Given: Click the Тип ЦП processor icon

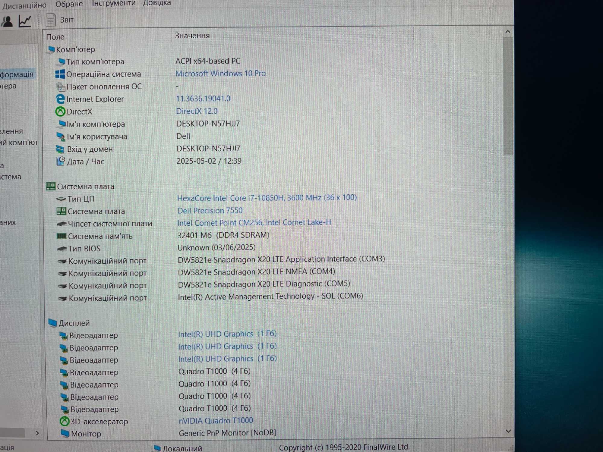Looking at the screenshot, I should coord(61,199).
